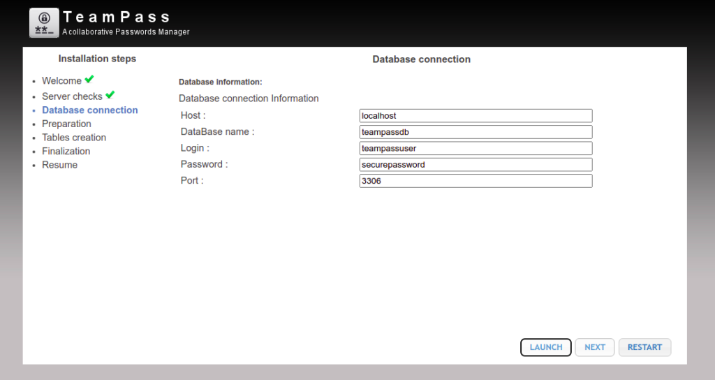Select the Server checks step
The width and height of the screenshot is (715, 380).
tap(72, 96)
